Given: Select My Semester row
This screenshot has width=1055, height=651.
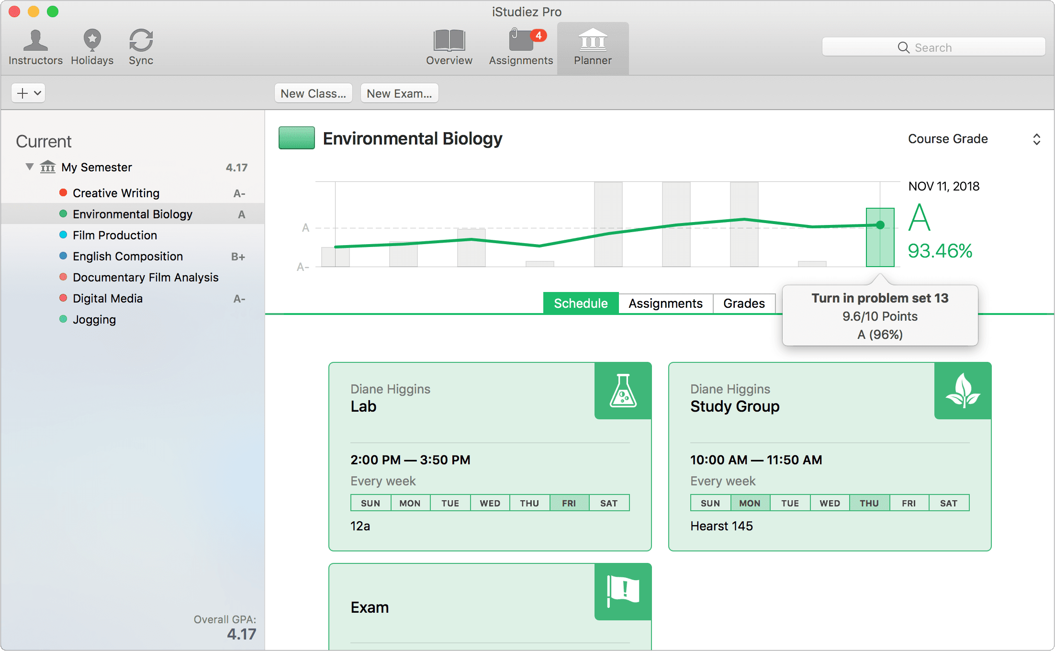Looking at the screenshot, I should point(133,167).
